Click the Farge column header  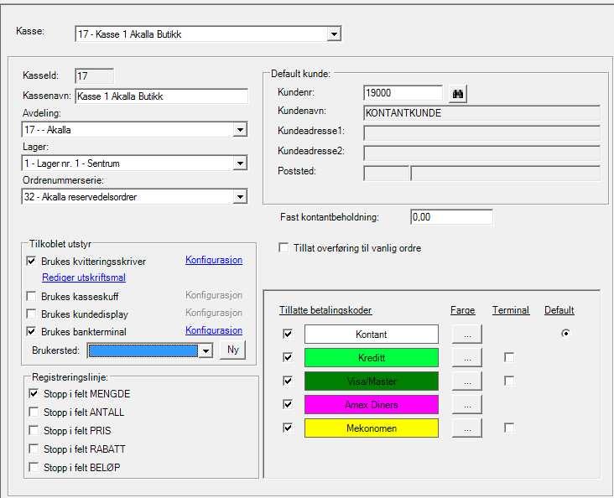462,310
